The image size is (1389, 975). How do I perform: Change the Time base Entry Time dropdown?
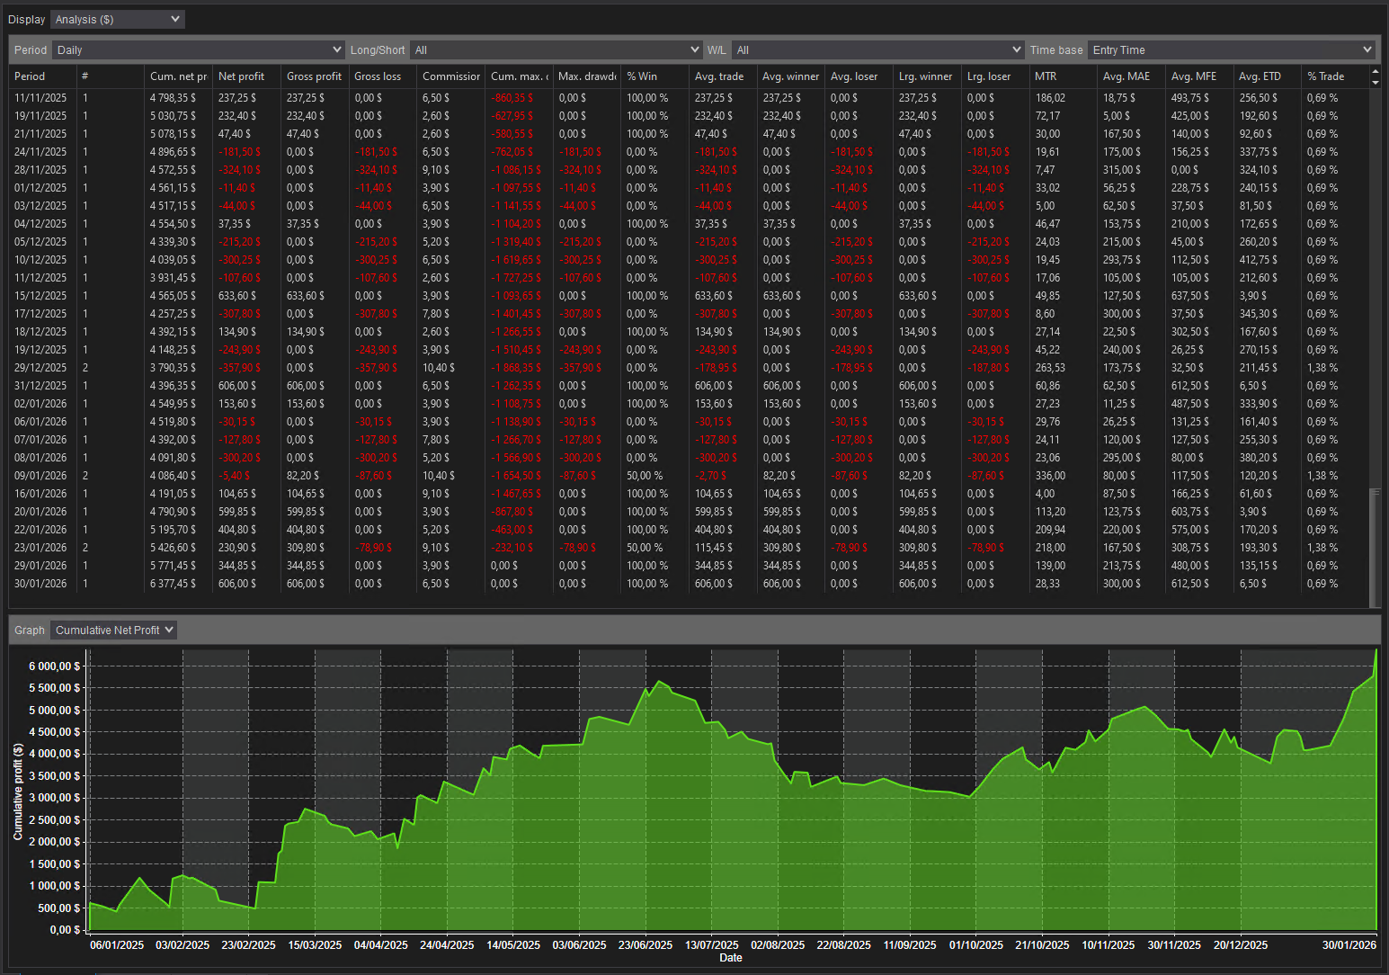pyautogui.click(x=1232, y=49)
